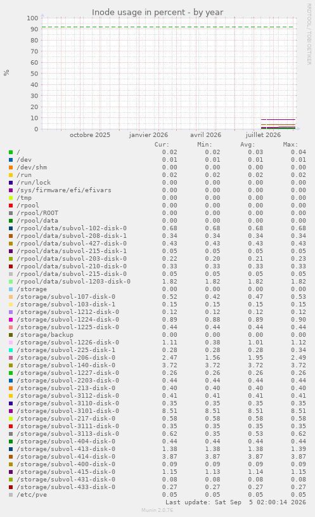Click the red /rpool legend swatch
The width and height of the screenshot is (315, 517).
(x=11, y=206)
